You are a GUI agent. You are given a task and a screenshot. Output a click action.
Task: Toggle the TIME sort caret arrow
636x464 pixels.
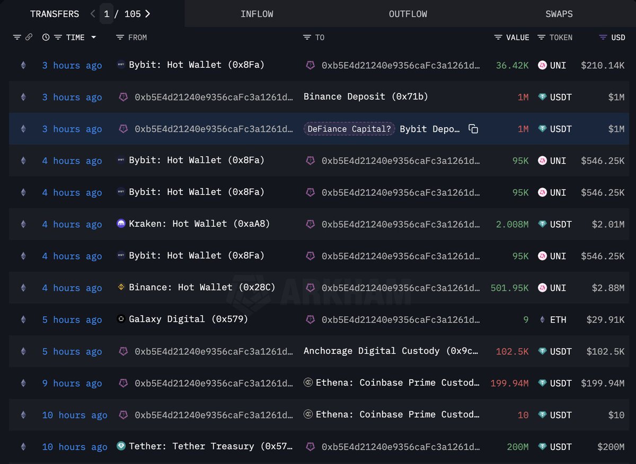coord(94,38)
